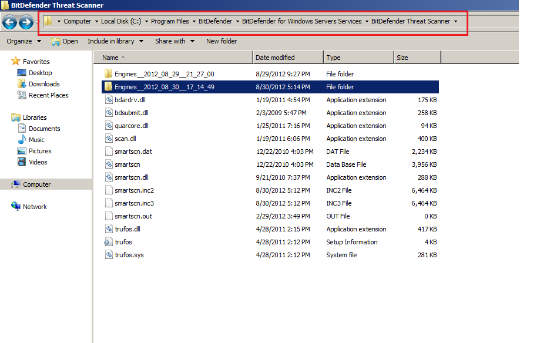
Task: Click the quarcore.dll file icon
Action: point(109,126)
